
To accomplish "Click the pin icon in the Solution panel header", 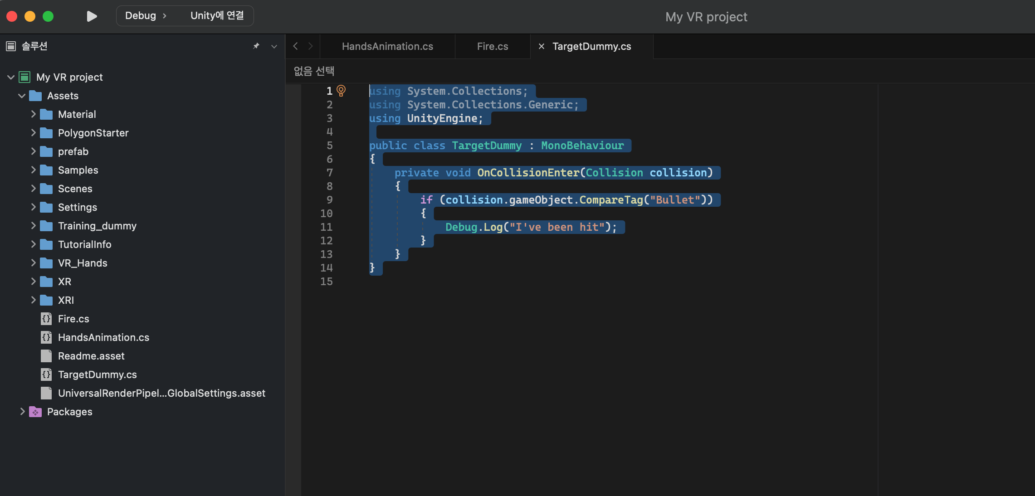I will (x=256, y=46).
